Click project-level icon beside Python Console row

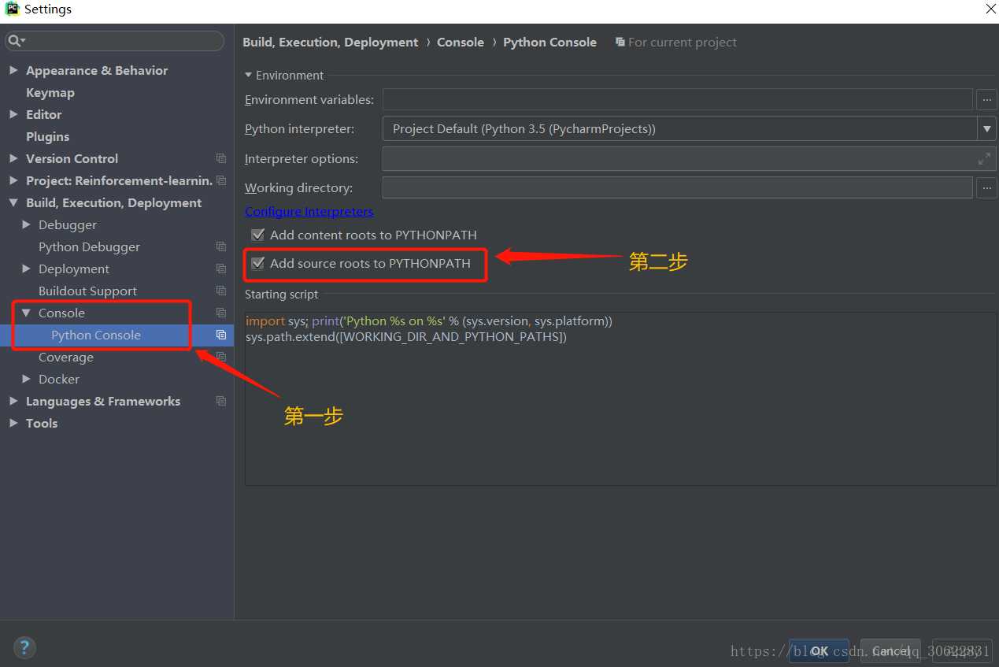pos(221,335)
